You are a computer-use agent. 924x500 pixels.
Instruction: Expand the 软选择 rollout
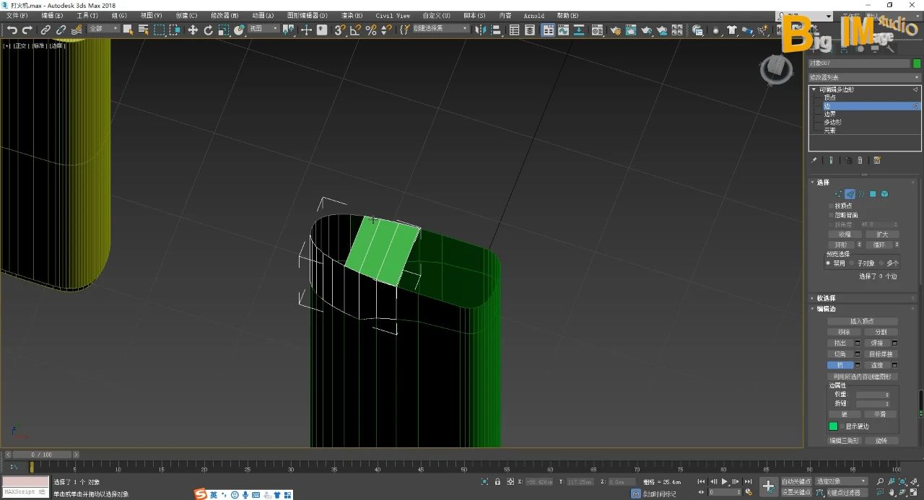826,298
